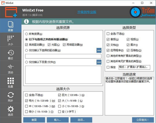Uncheck 大 (1~16 MB-) size checkbox
156x123 pixels.
tap(60, 101)
